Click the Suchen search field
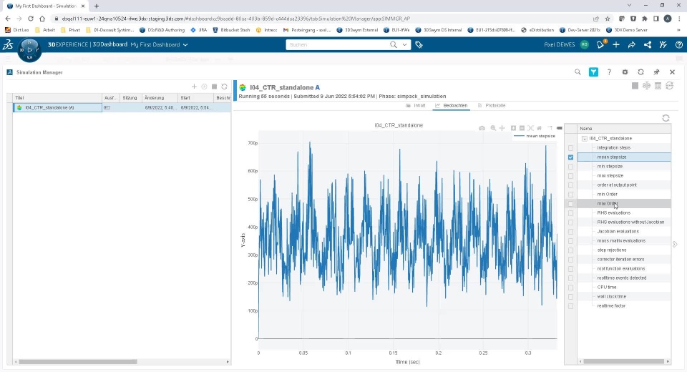 pos(337,44)
